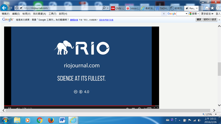Viewport: 221px width, 124px height.
Task: Toggle fullscreen on the video player
Action: click(x=156, y=108)
